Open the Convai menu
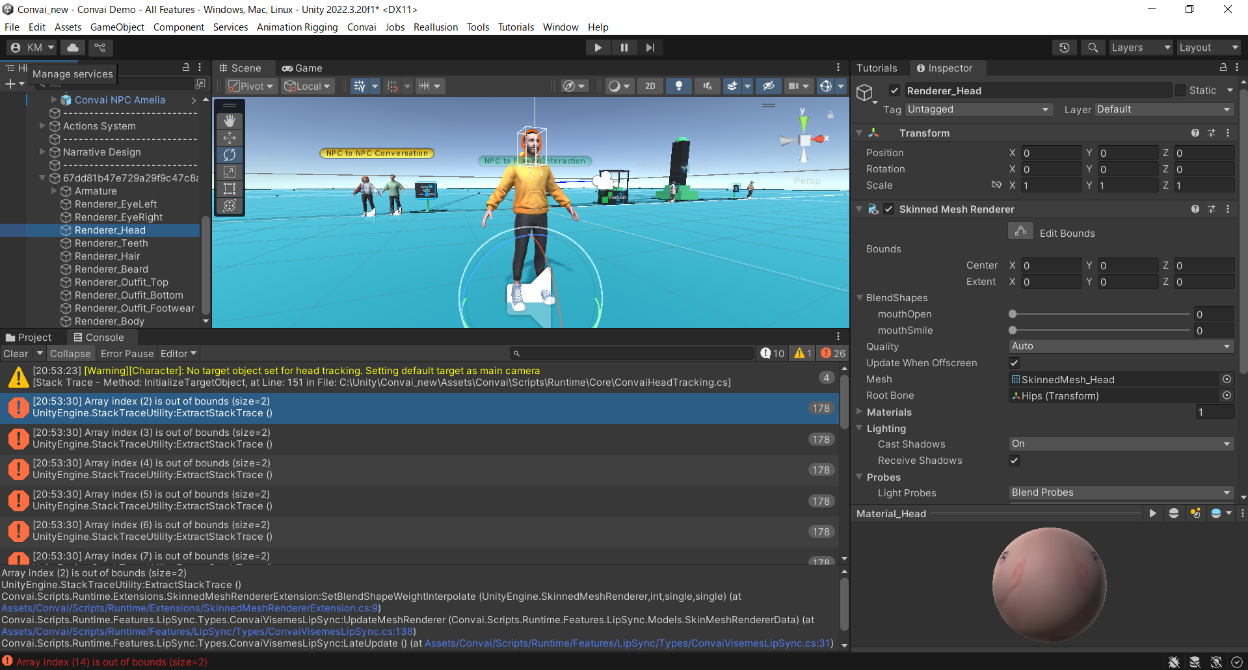This screenshot has height=670, width=1248. coord(362,27)
